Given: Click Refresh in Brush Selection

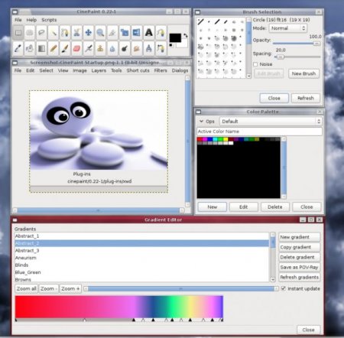Looking at the screenshot, I should tap(306, 98).
